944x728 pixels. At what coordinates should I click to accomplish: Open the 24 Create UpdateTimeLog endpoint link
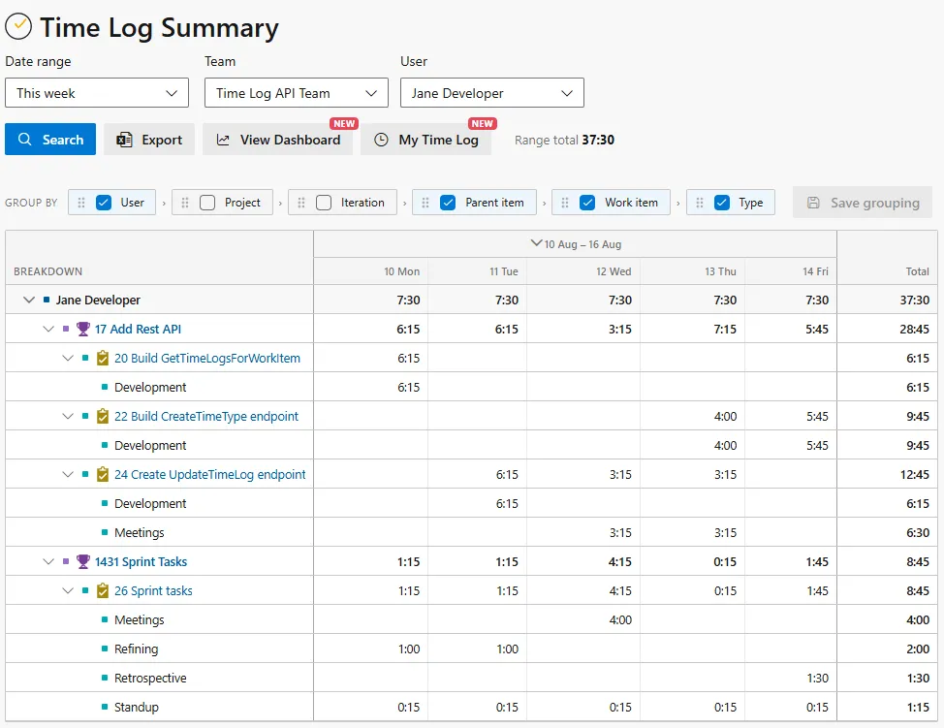point(210,474)
